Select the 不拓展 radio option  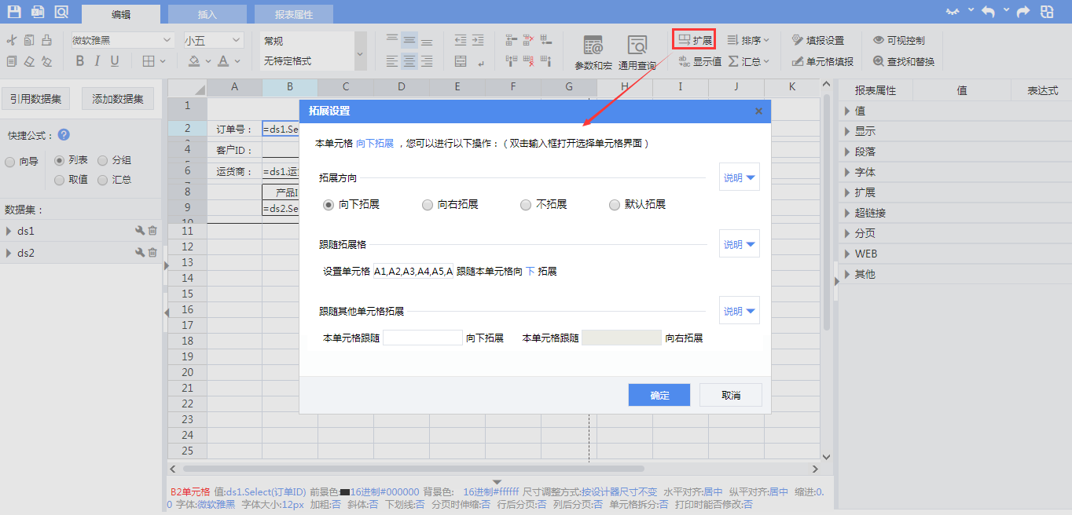(526, 205)
